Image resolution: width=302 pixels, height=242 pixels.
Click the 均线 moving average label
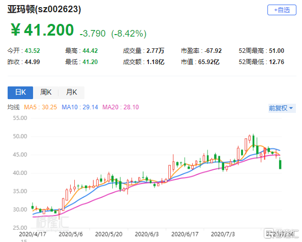point(14,107)
